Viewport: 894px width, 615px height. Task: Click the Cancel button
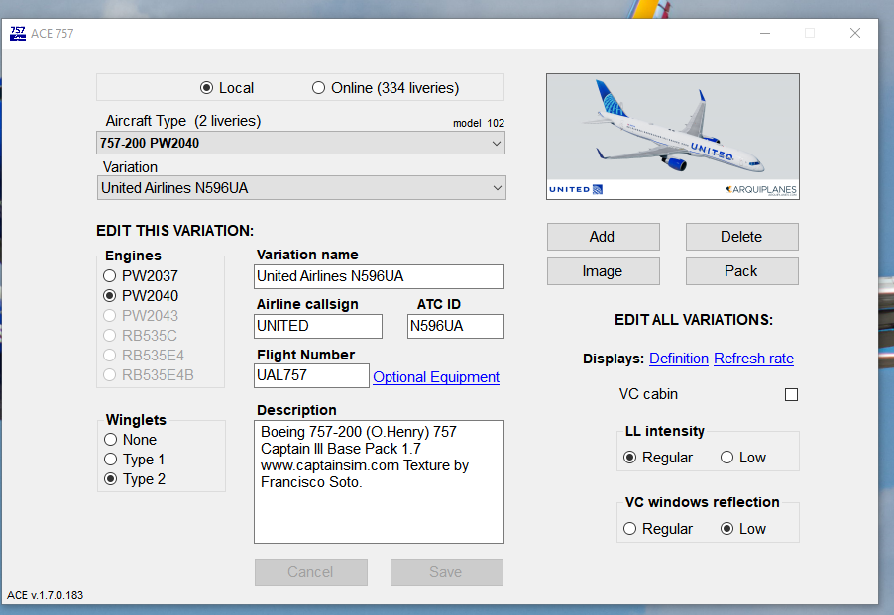[x=310, y=572]
